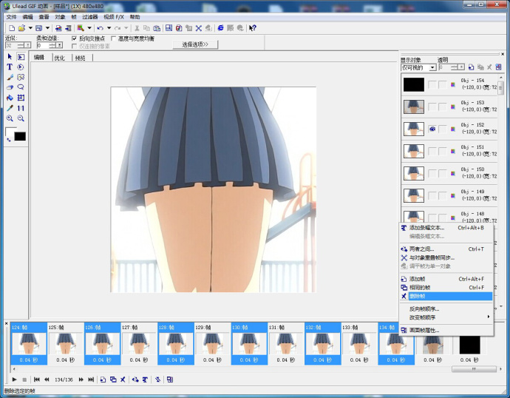Click the Eraser tool

pos(10,87)
